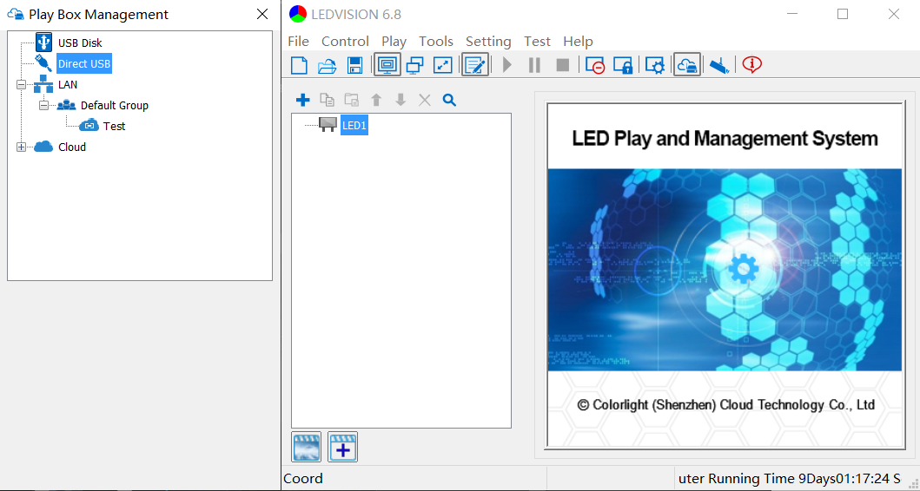
Task: Click the LEDVISION logo icon
Action: click(x=297, y=14)
